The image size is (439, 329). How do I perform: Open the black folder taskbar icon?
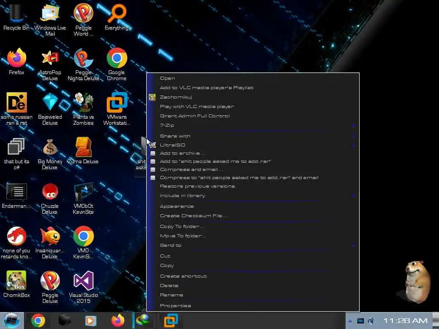click(x=64, y=320)
